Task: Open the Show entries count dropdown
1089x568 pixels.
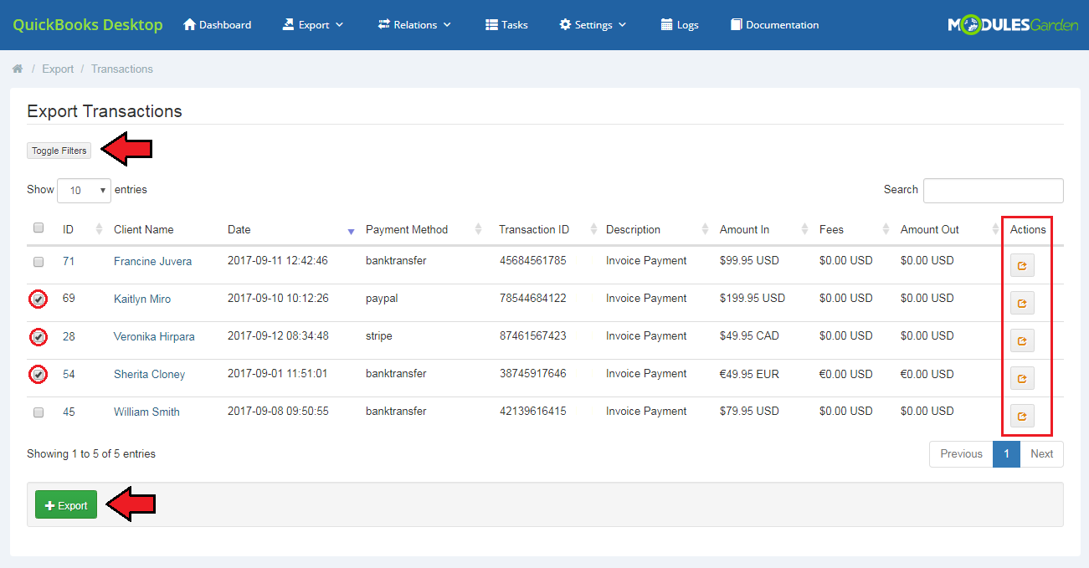Action: 84,191
